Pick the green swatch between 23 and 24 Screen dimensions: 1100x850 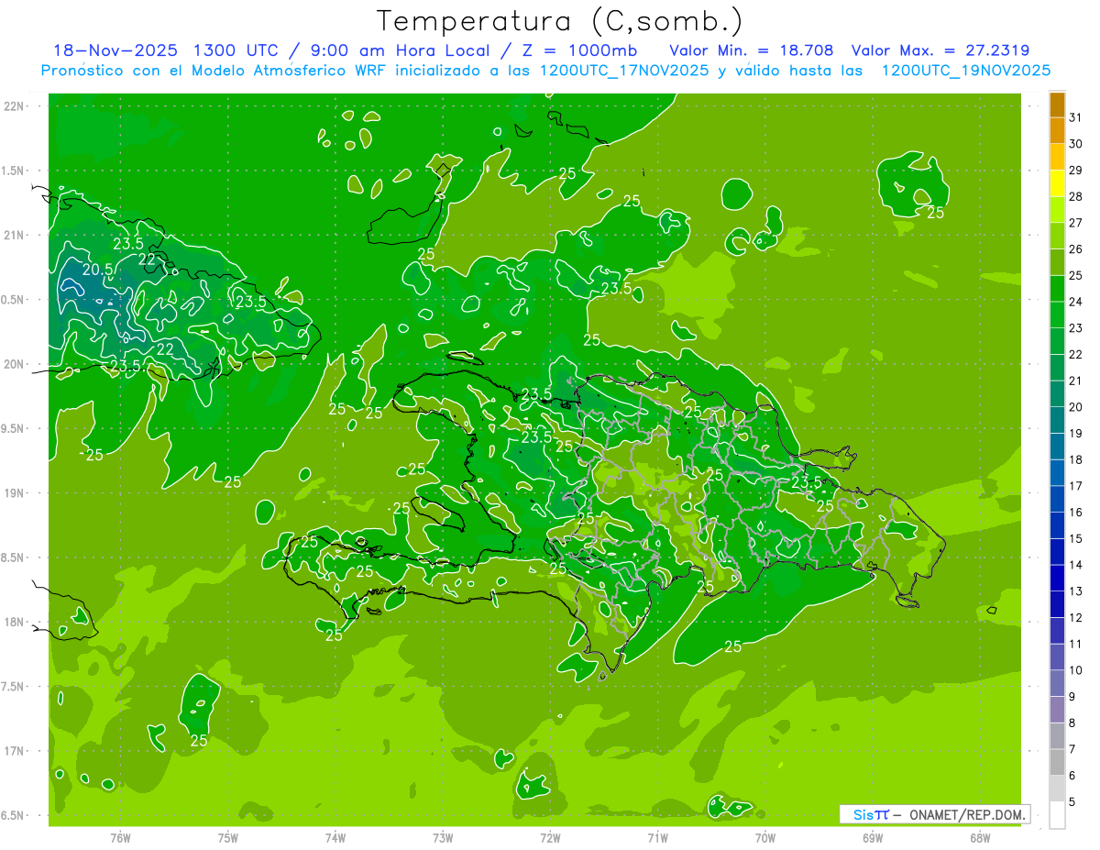pyautogui.click(x=1058, y=315)
